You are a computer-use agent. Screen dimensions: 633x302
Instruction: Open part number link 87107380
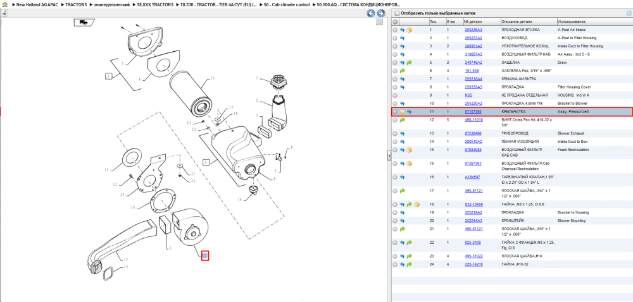(473, 112)
